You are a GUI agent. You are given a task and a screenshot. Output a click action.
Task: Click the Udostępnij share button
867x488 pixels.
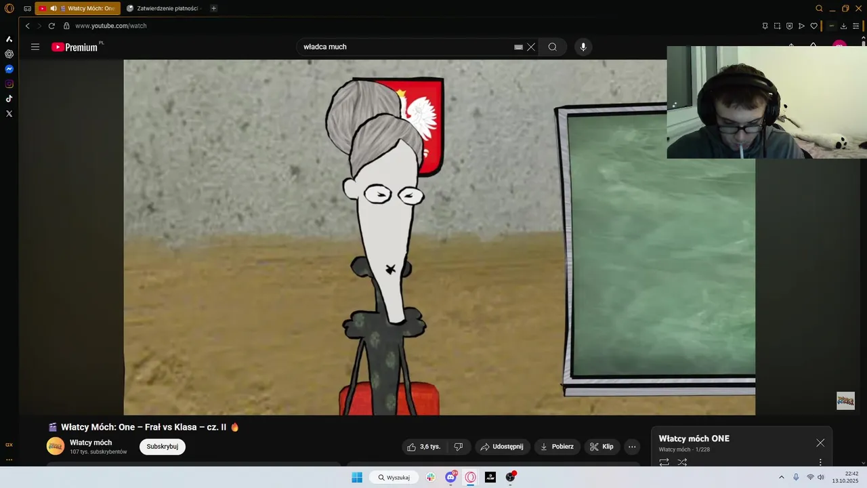[502, 447]
